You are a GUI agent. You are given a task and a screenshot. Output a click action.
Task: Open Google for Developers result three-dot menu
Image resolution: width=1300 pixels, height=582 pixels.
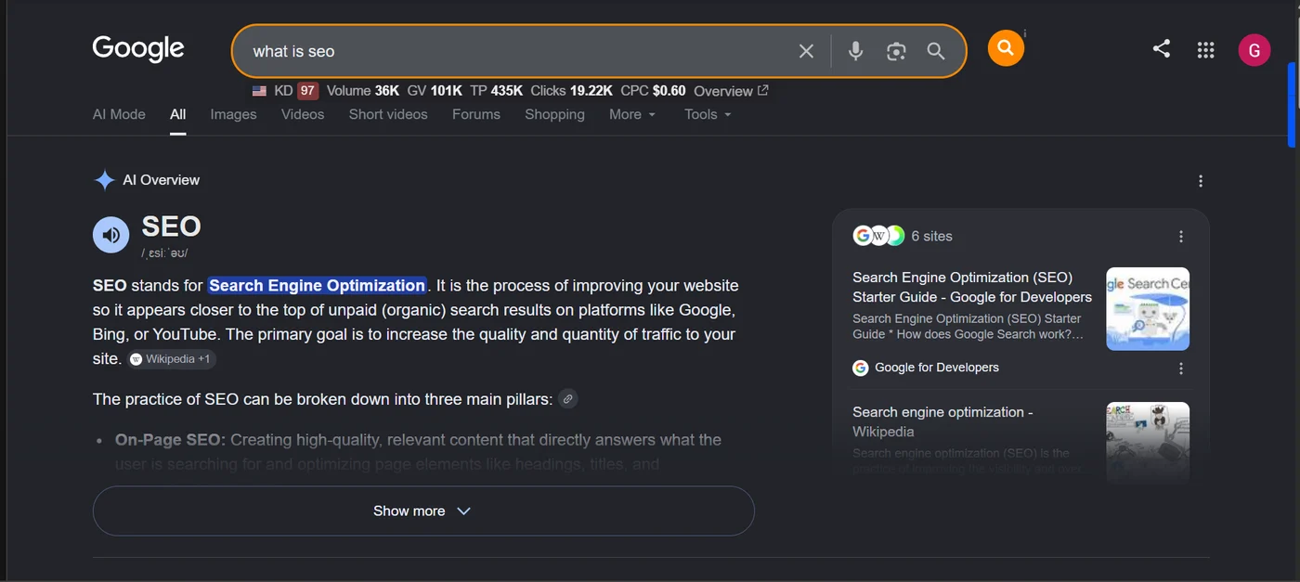tap(1181, 369)
